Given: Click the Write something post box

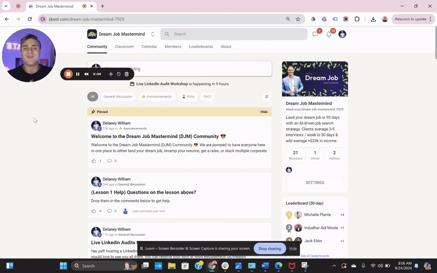Looking at the screenshot, I should (x=180, y=69).
